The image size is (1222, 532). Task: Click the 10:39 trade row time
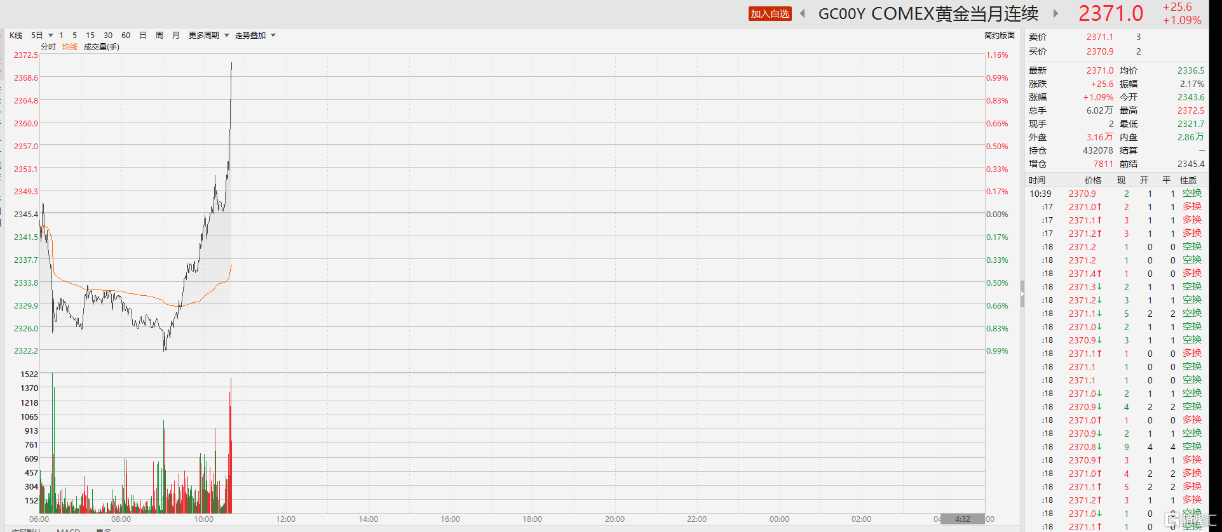(x=1040, y=194)
